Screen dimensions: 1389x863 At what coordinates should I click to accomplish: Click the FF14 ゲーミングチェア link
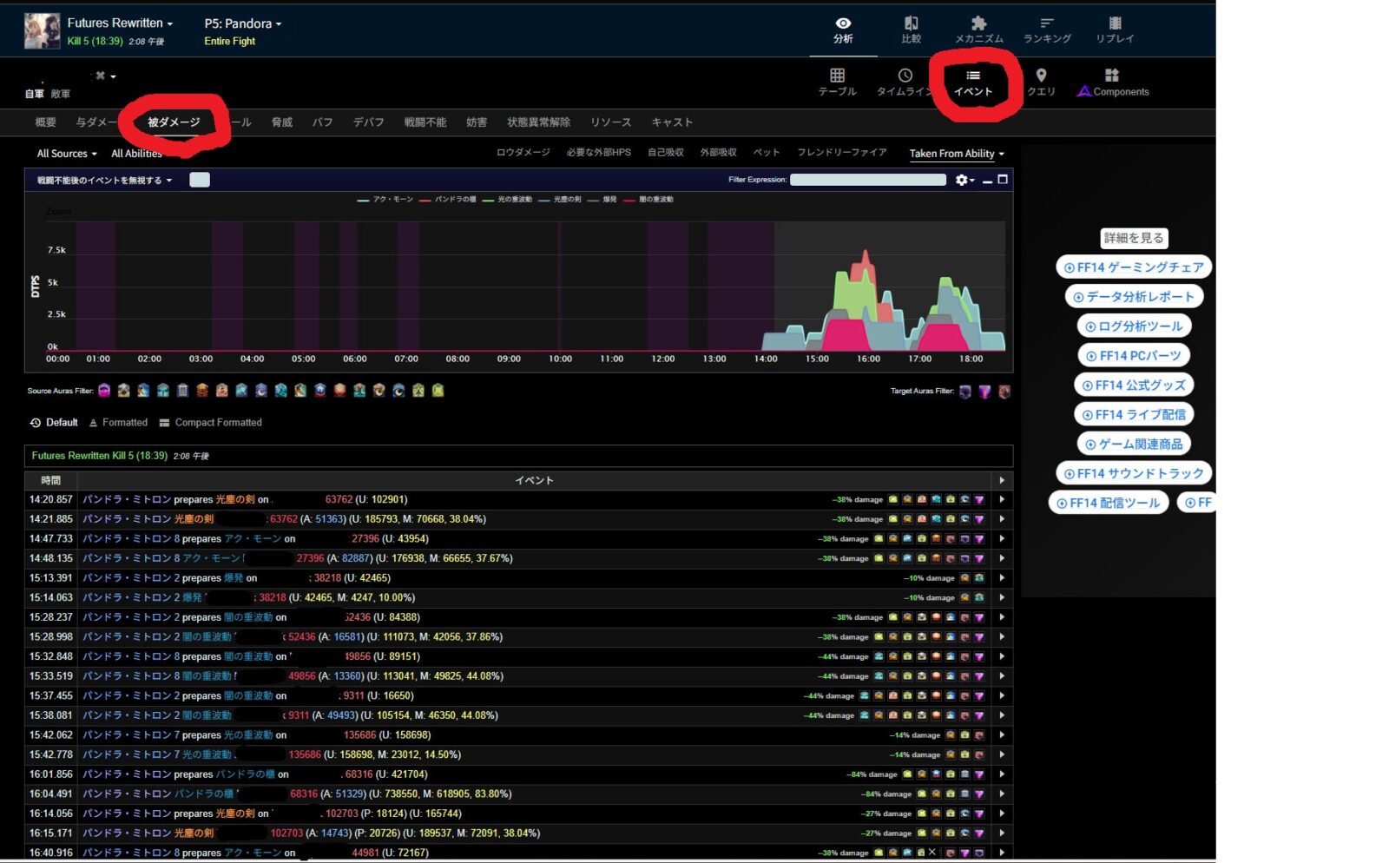click(x=1134, y=267)
